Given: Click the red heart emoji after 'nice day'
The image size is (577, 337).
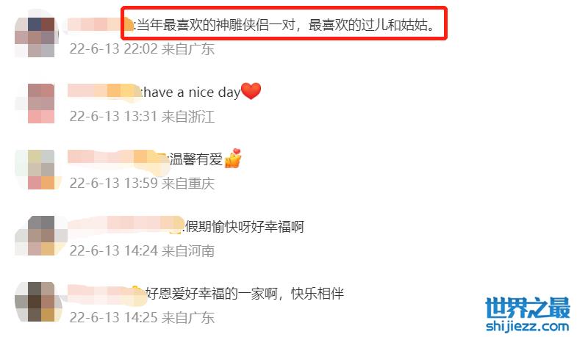Looking at the screenshot, I should click(x=251, y=91).
